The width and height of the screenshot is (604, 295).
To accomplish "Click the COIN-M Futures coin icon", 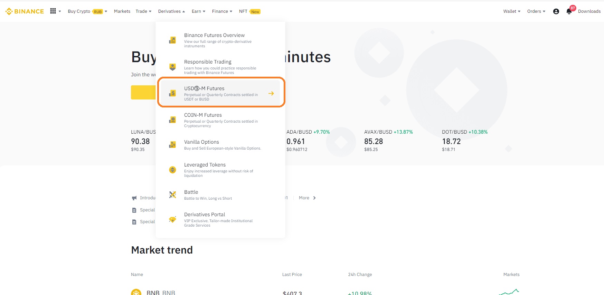I will point(172,120).
